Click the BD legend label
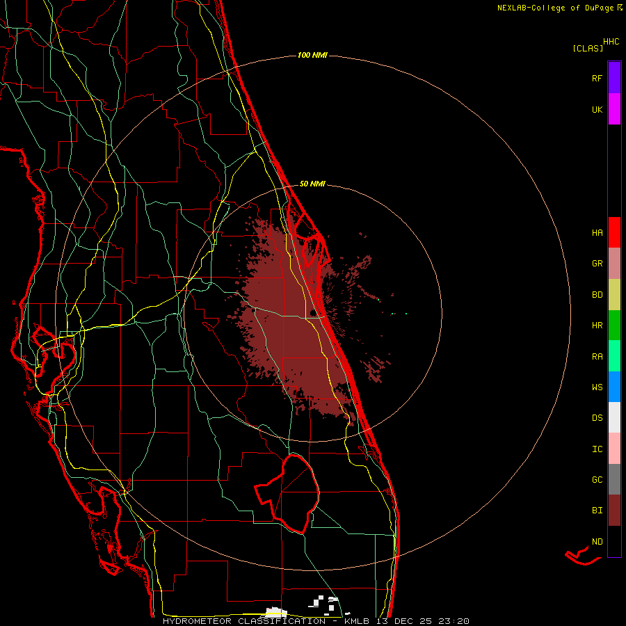Screen dimensions: 626x626 597,295
